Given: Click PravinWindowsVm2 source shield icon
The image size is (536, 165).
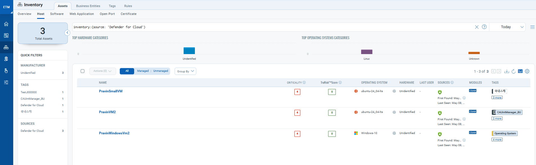Looking at the screenshot, I should pyautogui.click(x=440, y=134).
